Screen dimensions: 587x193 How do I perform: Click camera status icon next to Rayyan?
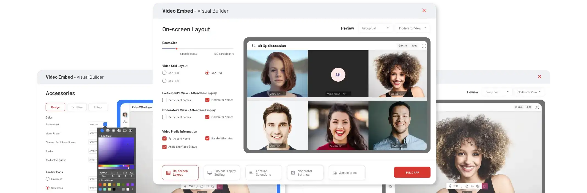[401, 146]
